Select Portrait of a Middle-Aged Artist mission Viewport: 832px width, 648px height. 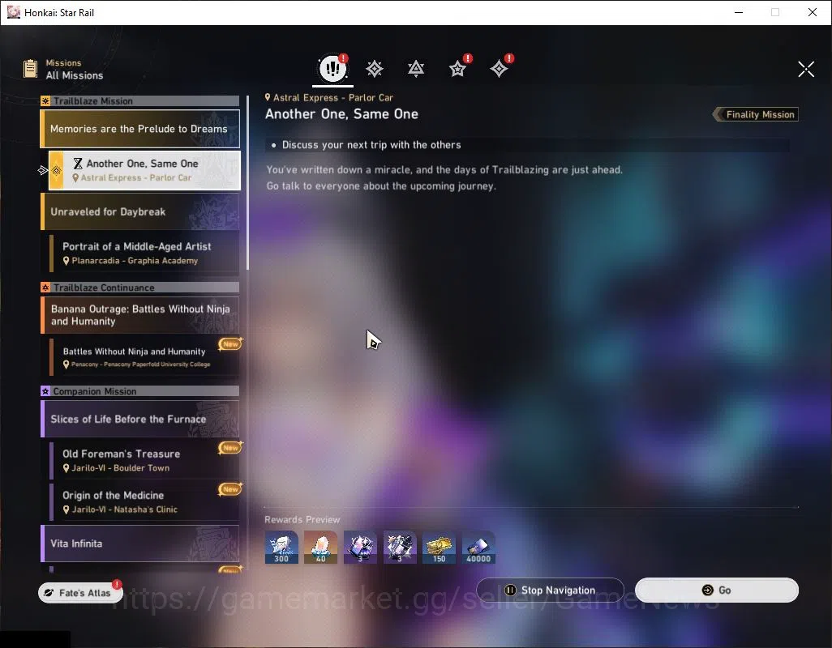point(144,253)
